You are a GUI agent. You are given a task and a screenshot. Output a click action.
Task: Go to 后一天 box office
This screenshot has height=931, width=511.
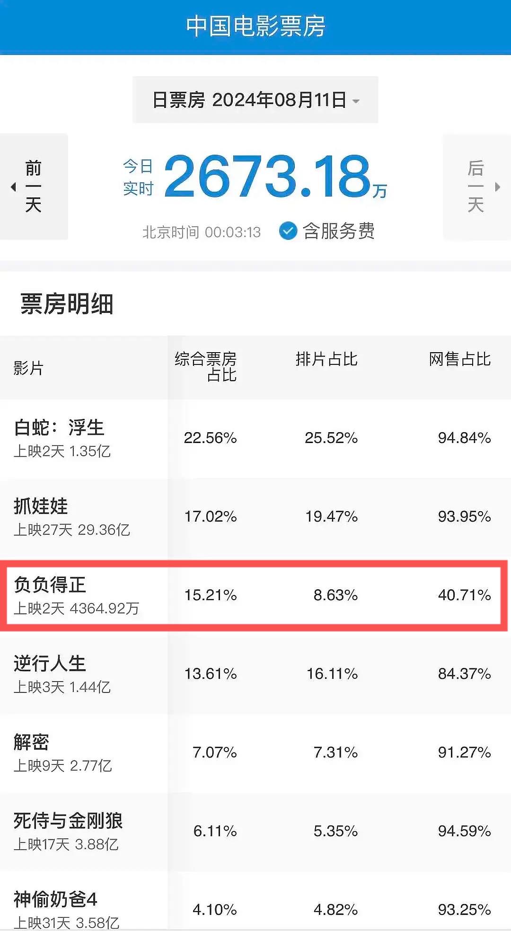476,186
